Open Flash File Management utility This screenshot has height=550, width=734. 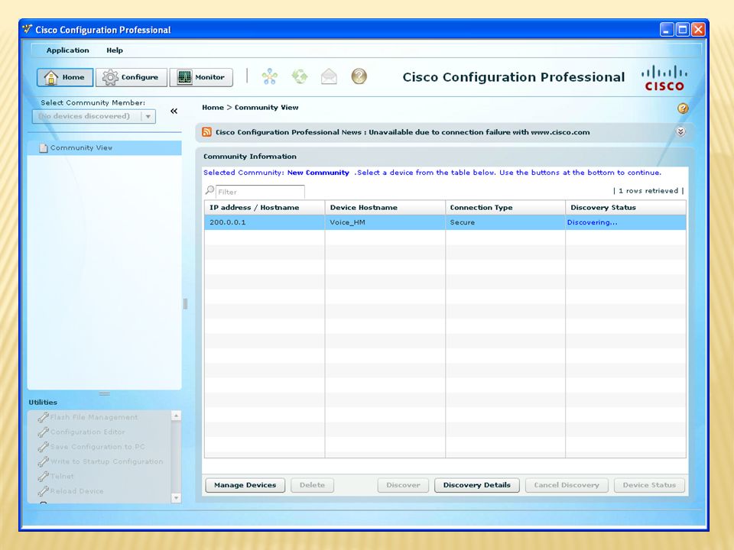coord(93,417)
